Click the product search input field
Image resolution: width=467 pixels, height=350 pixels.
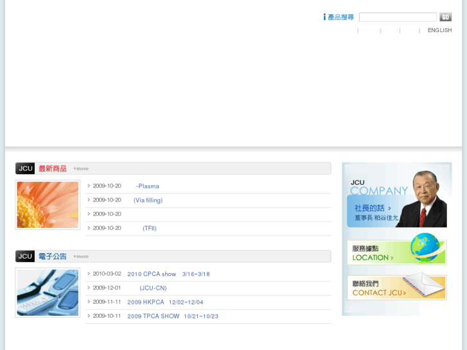[x=398, y=17]
